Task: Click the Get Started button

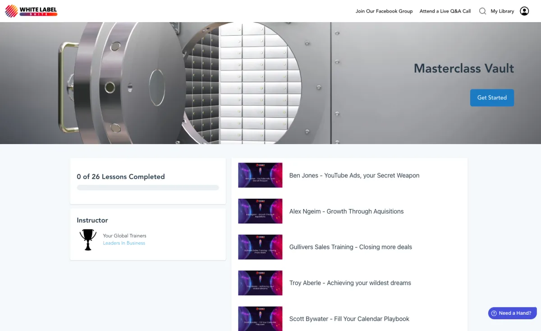Action: coord(492,98)
